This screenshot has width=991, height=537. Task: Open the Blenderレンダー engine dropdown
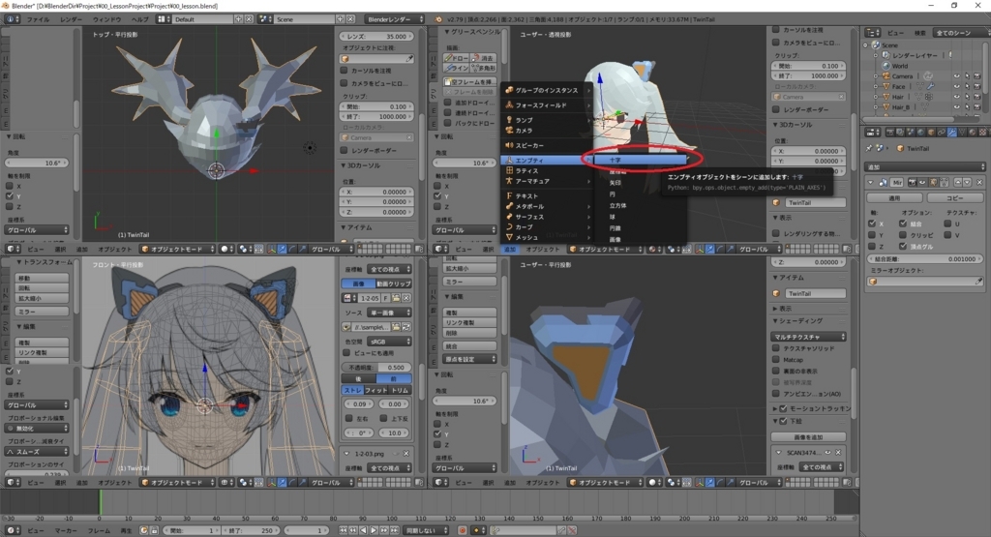(396, 19)
